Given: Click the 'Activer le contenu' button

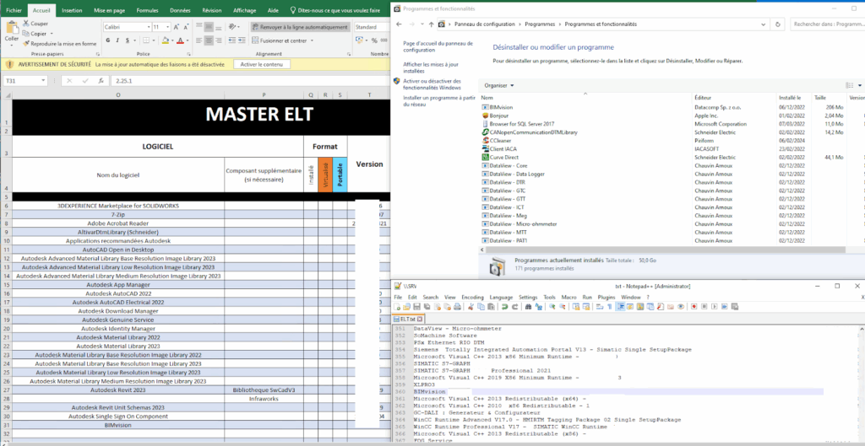Looking at the screenshot, I should pyautogui.click(x=262, y=64).
